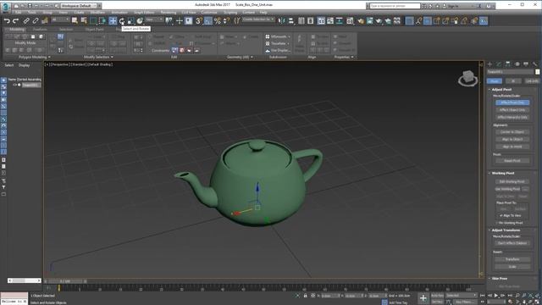Collapse the Working Pivot rollout
Image resolution: width=542 pixels, height=305 pixels.
[x=502, y=173]
